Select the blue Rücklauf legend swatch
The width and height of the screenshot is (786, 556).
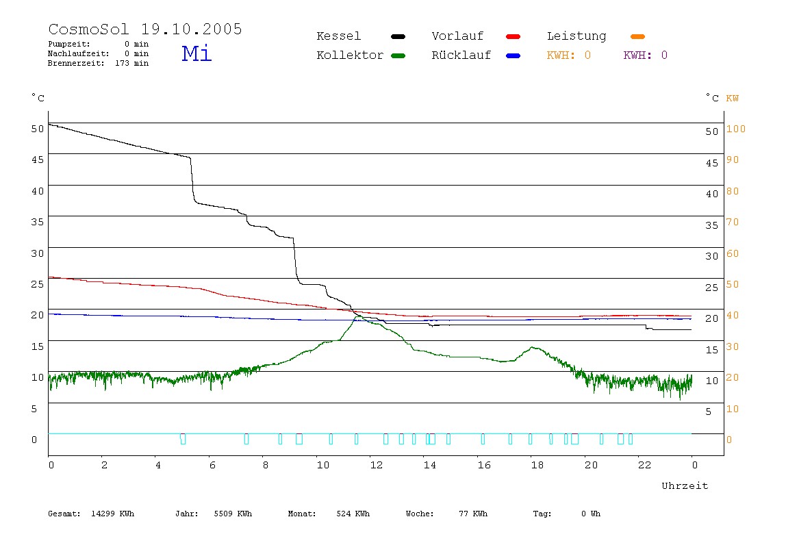(514, 55)
